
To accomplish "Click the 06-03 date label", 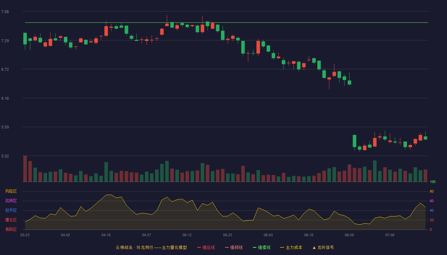I will tap(268, 235).
